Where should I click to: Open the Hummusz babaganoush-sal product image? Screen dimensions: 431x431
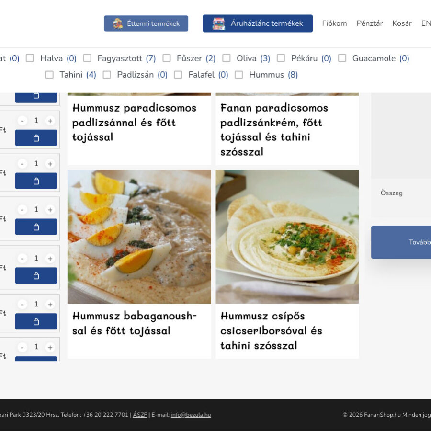click(x=139, y=237)
